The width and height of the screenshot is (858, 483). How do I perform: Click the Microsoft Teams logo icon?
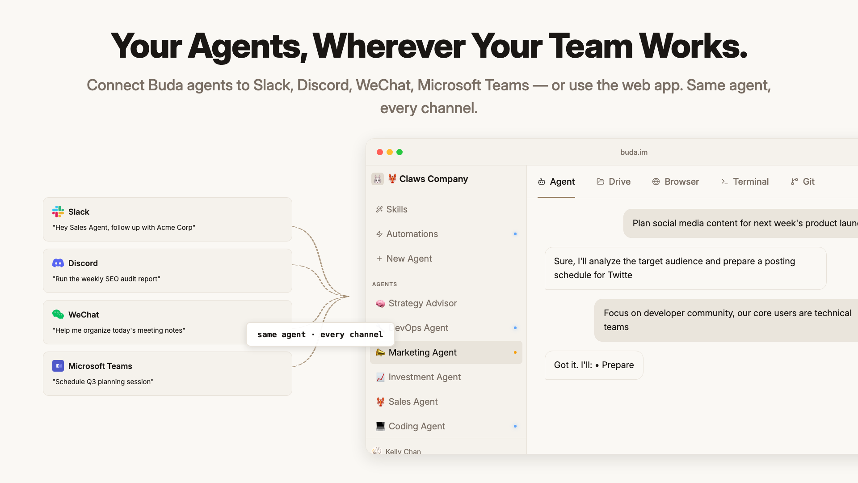pos(58,366)
